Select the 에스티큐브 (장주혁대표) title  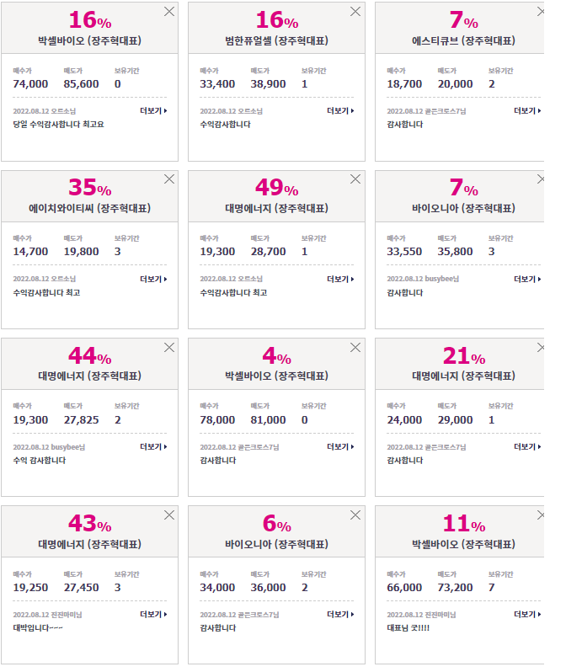pos(463,40)
